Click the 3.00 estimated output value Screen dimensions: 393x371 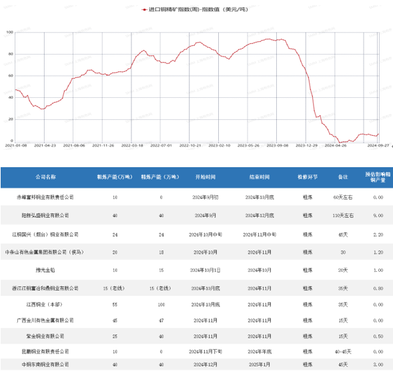[x=378, y=365]
